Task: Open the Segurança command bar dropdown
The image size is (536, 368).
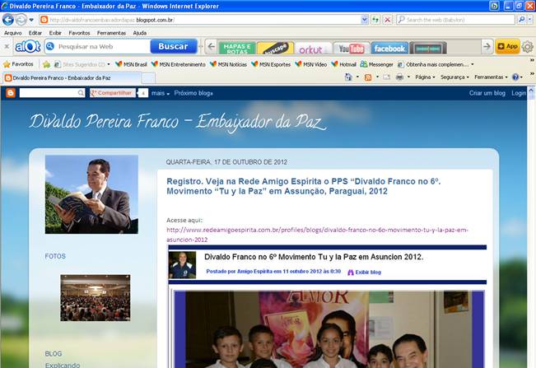Action: pyautogui.click(x=454, y=77)
